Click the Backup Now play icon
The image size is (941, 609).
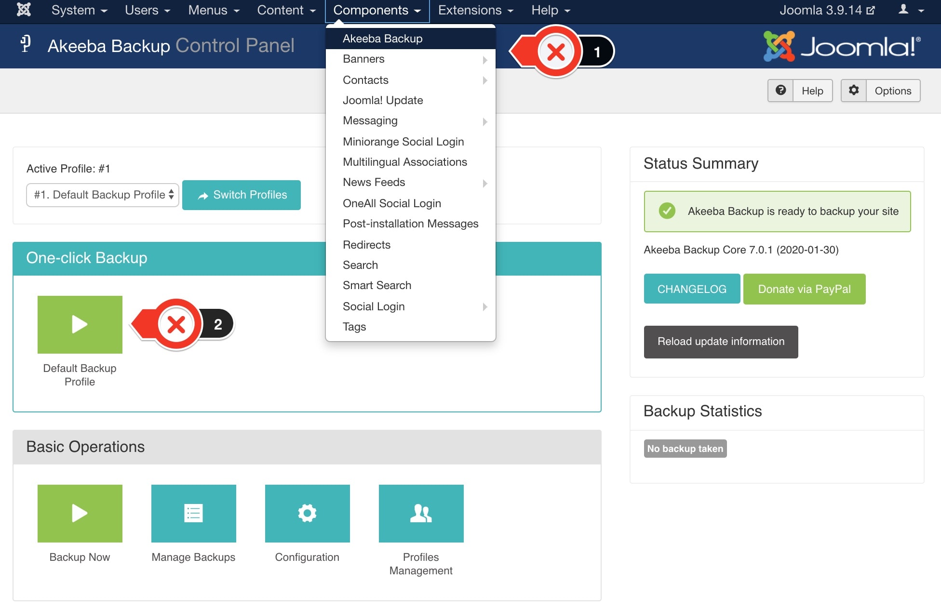[x=80, y=514]
